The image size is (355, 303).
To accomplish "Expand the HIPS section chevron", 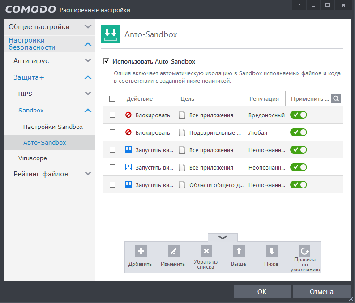I will click(88, 94).
